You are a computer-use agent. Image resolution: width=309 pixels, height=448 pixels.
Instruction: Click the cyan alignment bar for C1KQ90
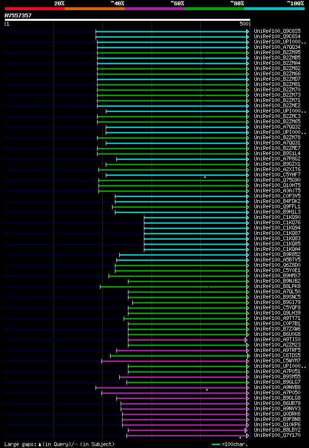pos(196,217)
